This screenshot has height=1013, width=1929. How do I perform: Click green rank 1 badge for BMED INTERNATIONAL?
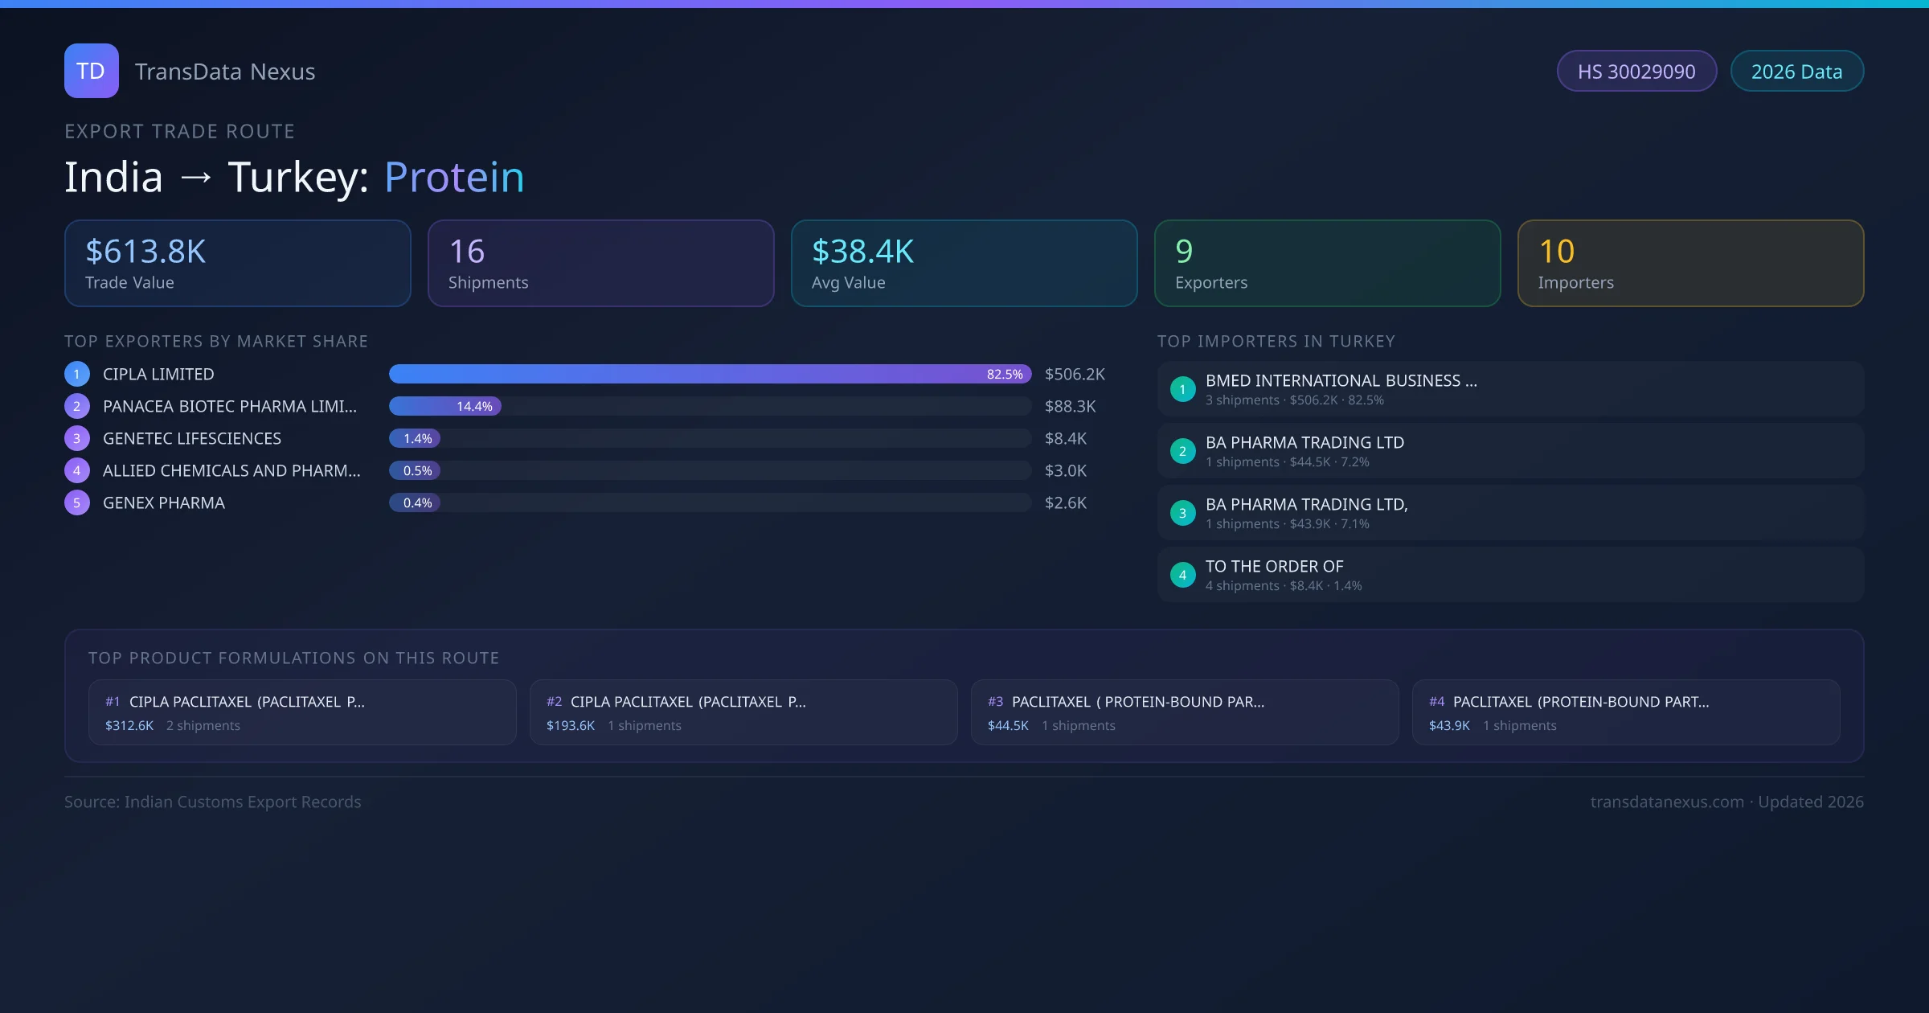tap(1182, 389)
